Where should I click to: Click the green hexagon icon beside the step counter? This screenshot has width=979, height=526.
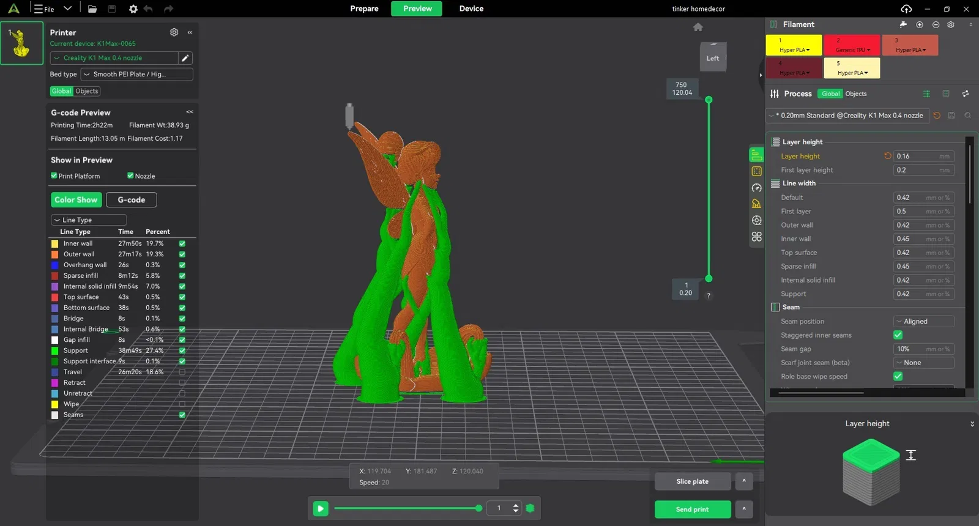(530, 508)
